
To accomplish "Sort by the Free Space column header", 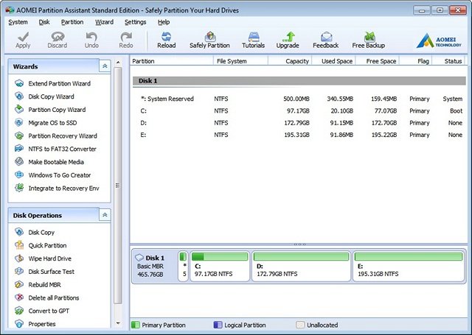I will pyautogui.click(x=377, y=61).
